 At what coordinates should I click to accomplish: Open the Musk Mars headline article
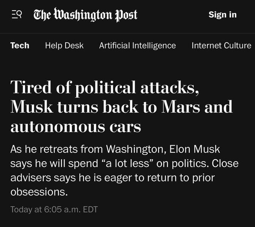click(x=121, y=107)
